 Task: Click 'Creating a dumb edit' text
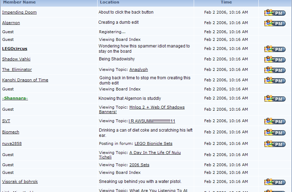119,22
